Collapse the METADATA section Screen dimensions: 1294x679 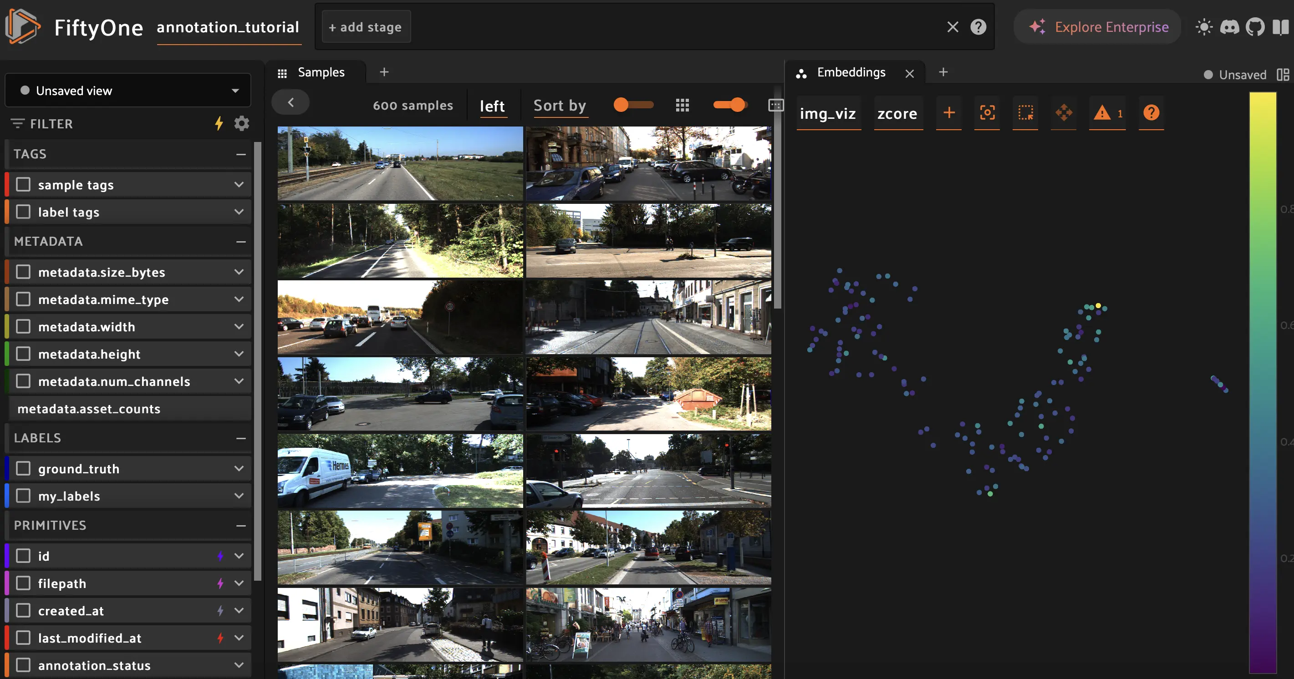(240, 242)
